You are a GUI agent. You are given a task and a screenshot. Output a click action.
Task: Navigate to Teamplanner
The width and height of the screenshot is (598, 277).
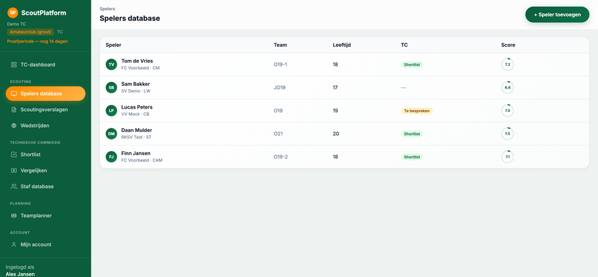pos(45,215)
